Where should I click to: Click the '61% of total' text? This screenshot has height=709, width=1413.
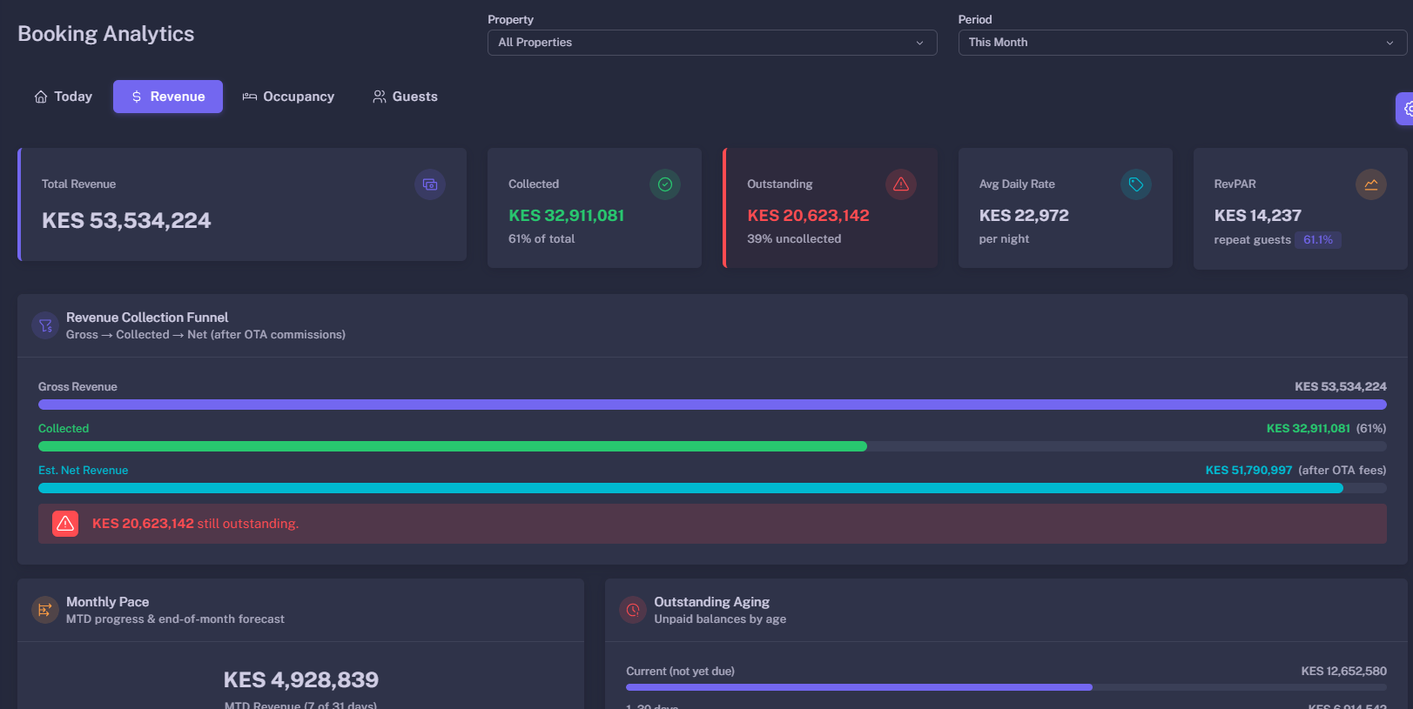pyautogui.click(x=542, y=239)
